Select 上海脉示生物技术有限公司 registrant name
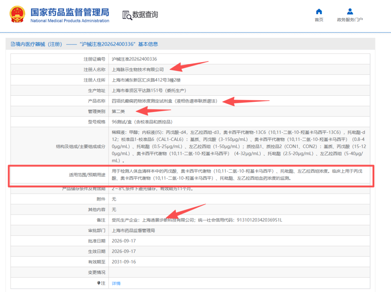391x292 pixels. (138, 69)
